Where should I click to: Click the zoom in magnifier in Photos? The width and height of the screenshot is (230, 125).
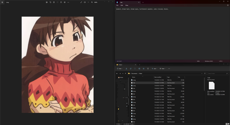coord(92,2)
